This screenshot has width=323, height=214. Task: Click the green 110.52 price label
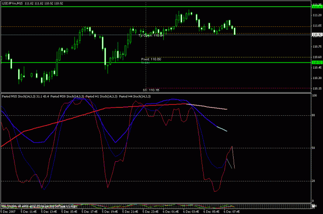point(317,63)
